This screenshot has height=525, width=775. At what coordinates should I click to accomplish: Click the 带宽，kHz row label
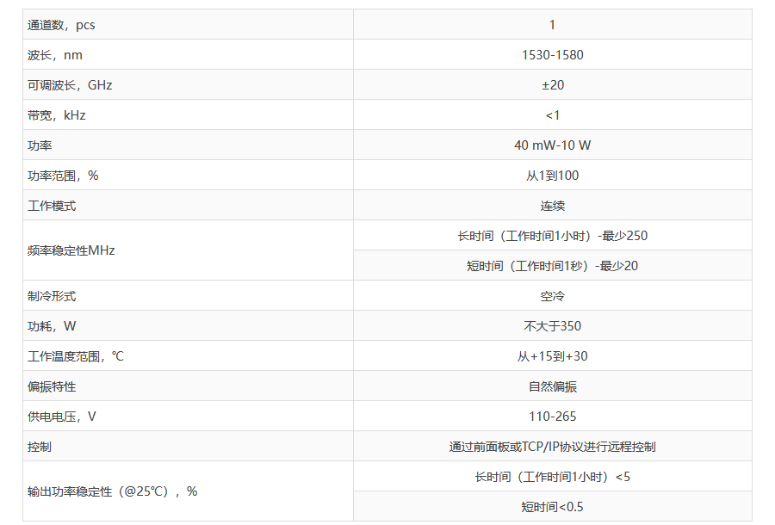coord(57,115)
